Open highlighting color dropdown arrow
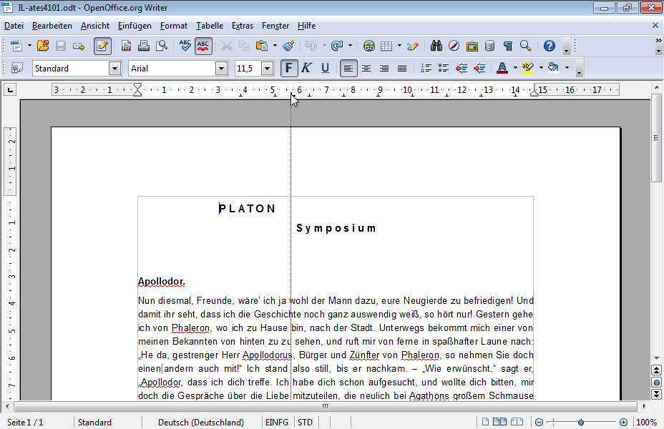Screen dimensions: 664x429 click(x=541, y=68)
